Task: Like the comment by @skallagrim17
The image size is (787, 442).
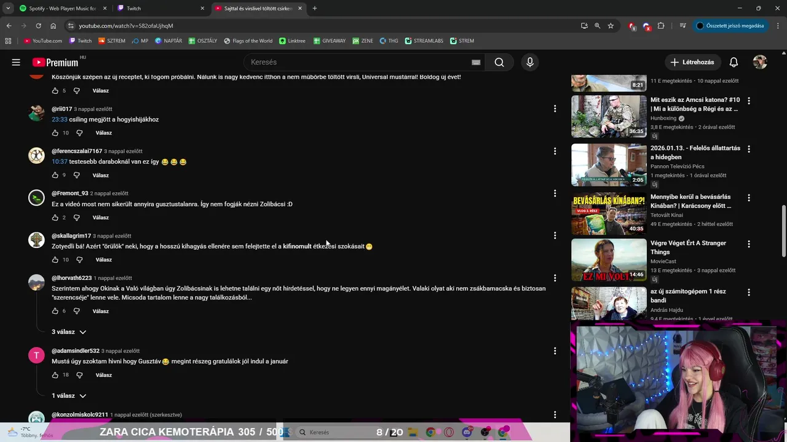Action: click(55, 260)
